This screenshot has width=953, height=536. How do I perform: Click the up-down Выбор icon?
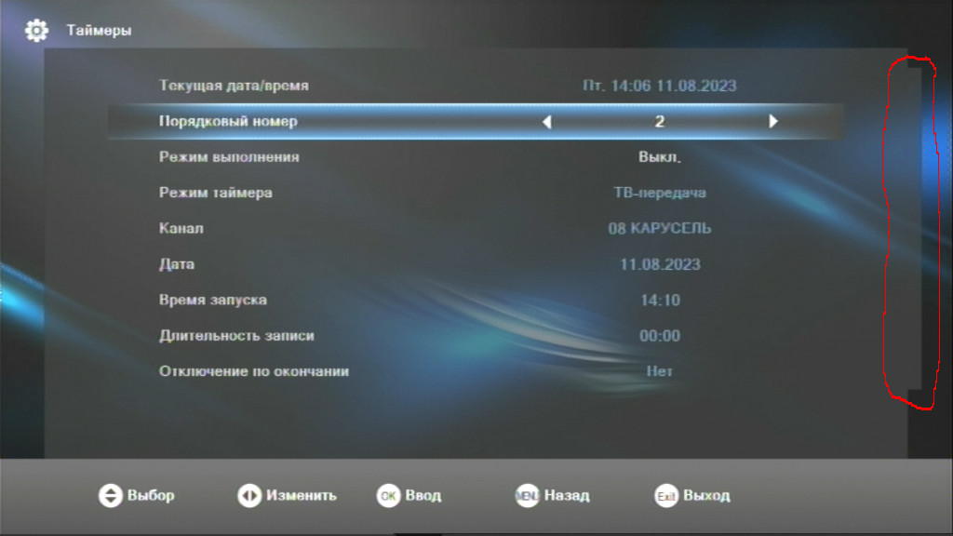click(111, 495)
